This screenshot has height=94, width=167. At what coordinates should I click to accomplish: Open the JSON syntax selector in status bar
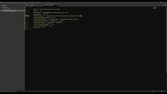[x=162, y=91]
